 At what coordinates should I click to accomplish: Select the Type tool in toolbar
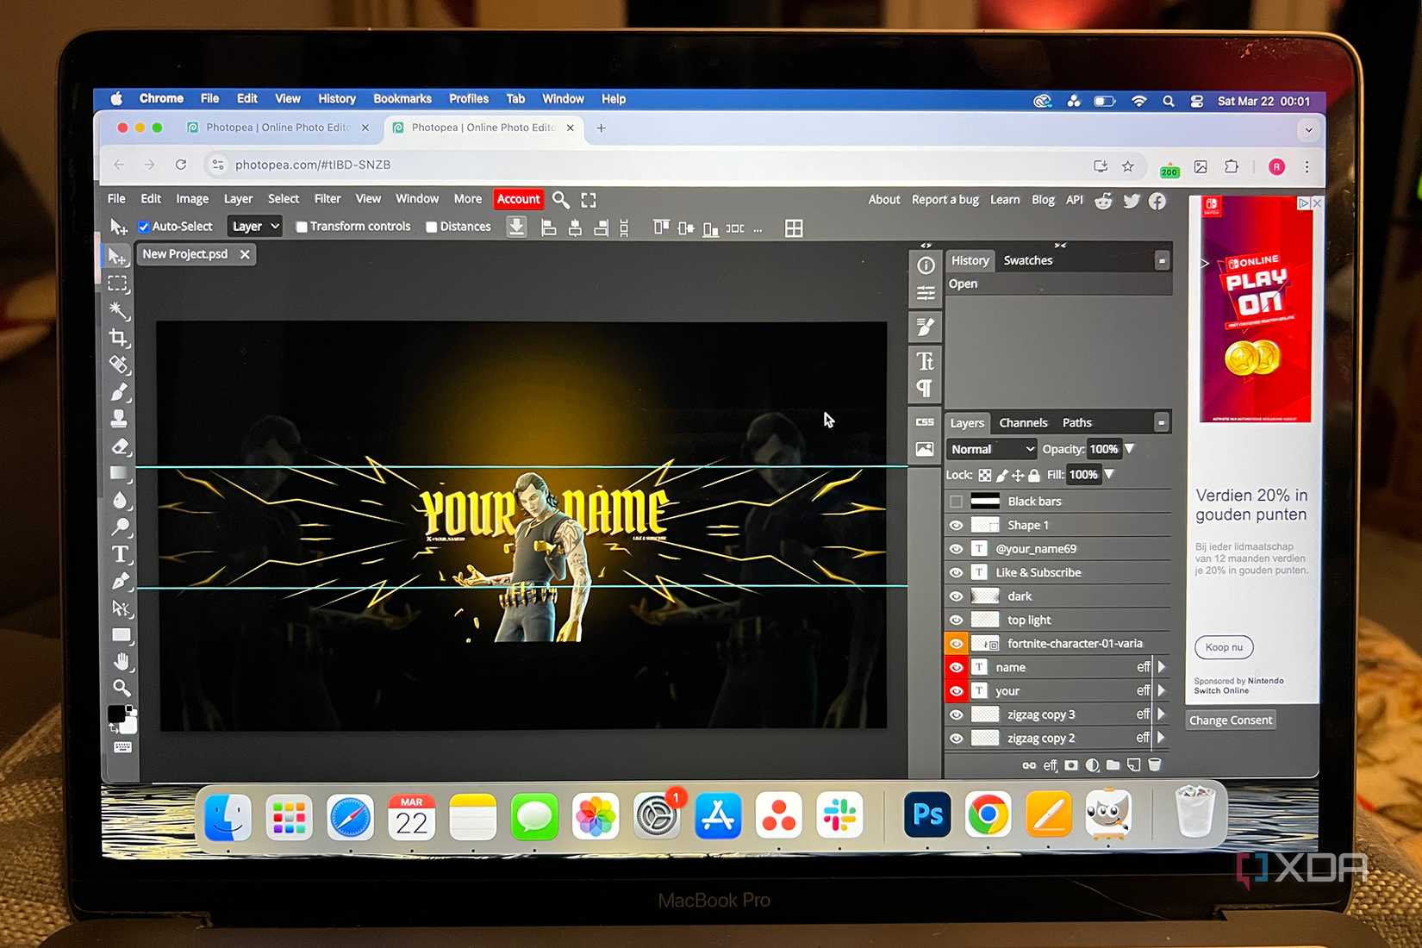click(x=121, y=554)
